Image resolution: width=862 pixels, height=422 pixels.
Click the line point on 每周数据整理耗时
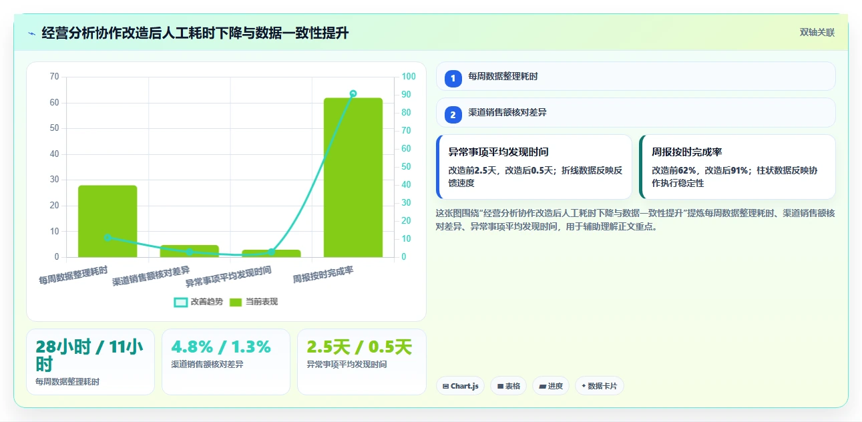[107, 238]
